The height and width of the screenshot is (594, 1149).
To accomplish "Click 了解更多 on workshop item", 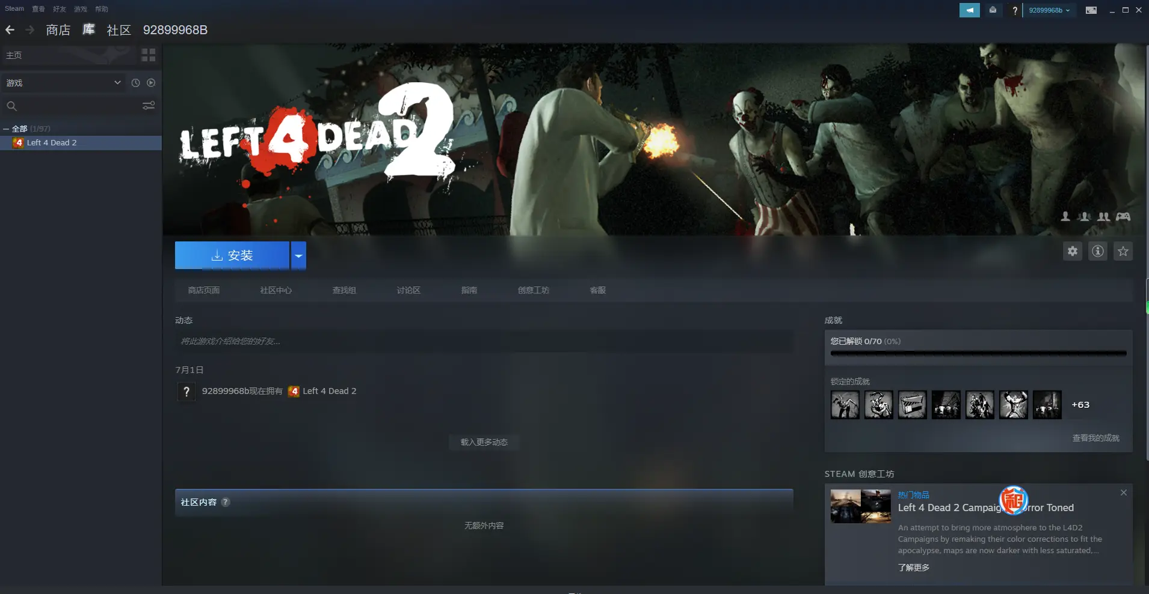I will 913,568.
